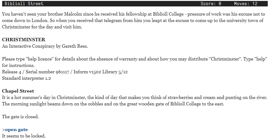Click the Release 4 serial number line

click(x=65, y=72)
